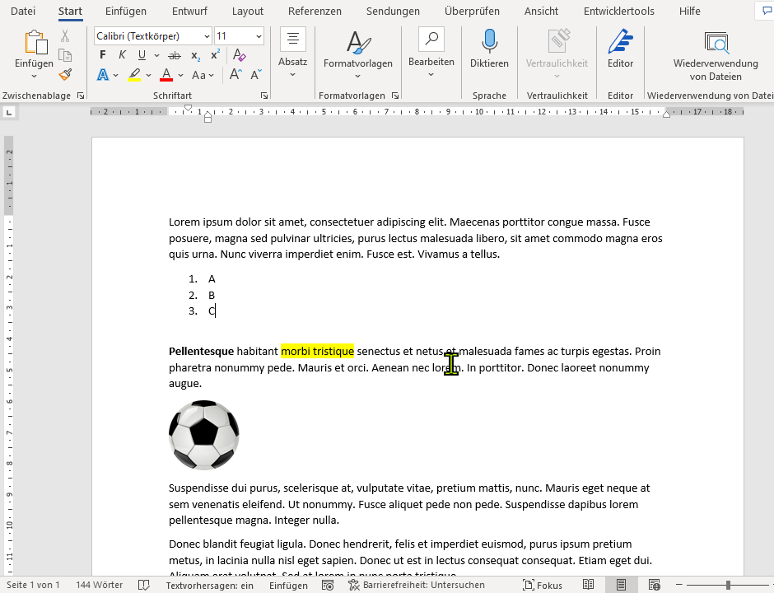
Task: Start Diktieren with microphone icon
Action: tap(489, 42)
